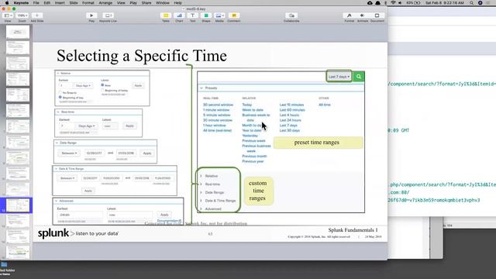Screen dimensions: 496x279
Task: Open the Insert menu
Action: click(60, 3)
